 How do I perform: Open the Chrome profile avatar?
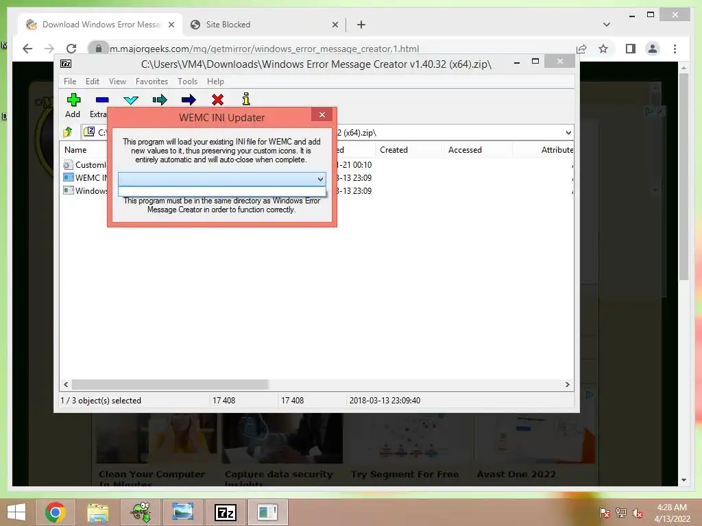653,49
